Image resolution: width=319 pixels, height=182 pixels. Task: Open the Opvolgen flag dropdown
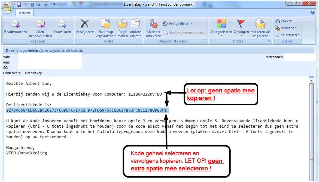point(241,28)
